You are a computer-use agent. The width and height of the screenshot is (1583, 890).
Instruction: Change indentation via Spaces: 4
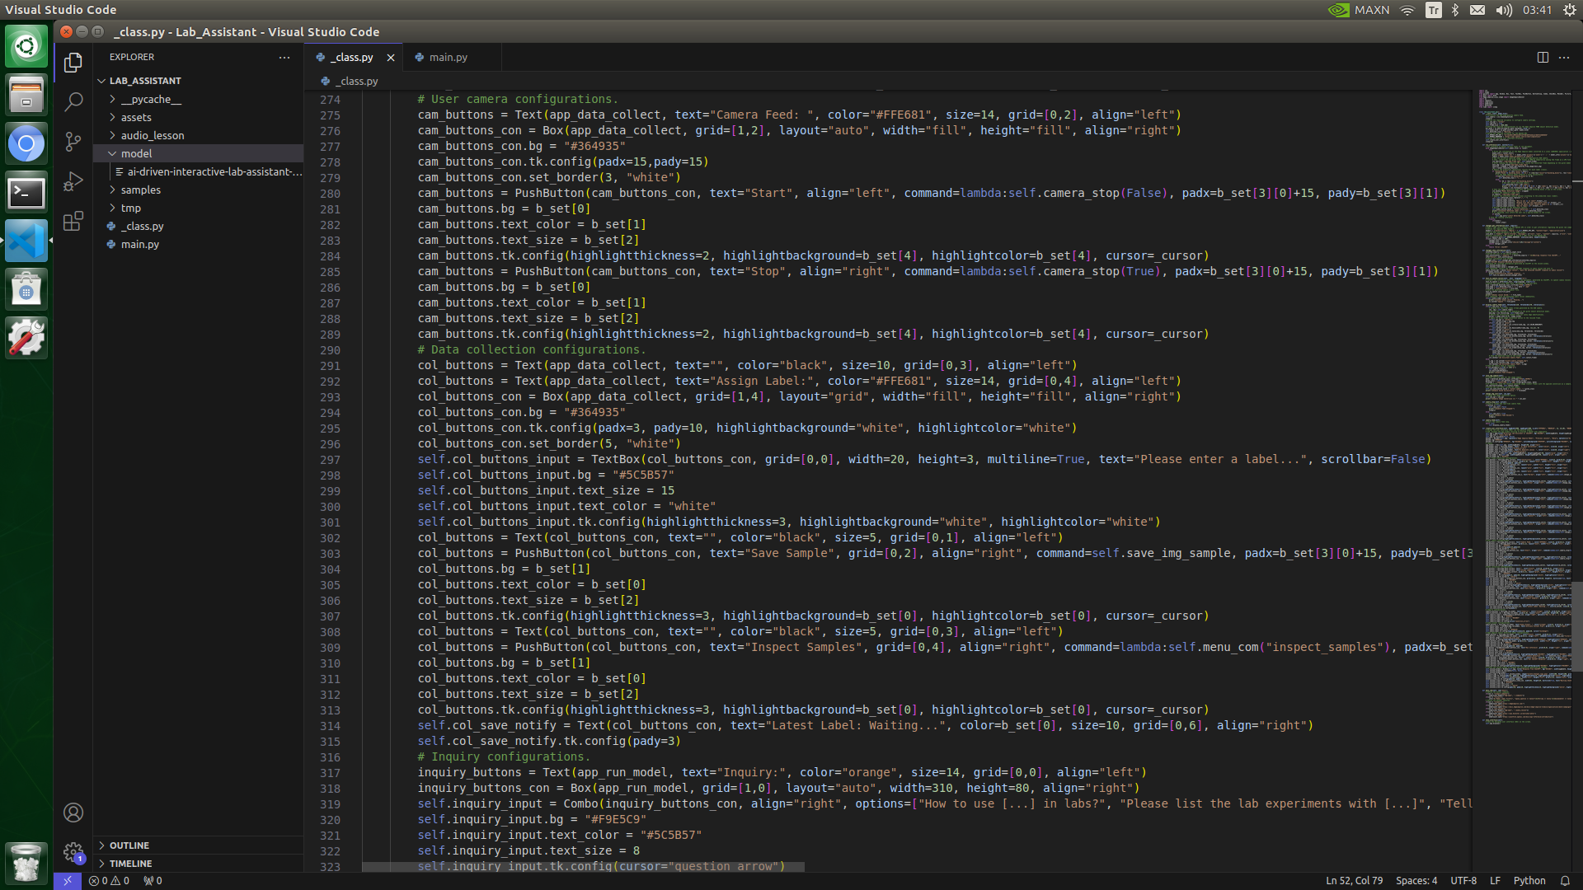coord(1416,881)
